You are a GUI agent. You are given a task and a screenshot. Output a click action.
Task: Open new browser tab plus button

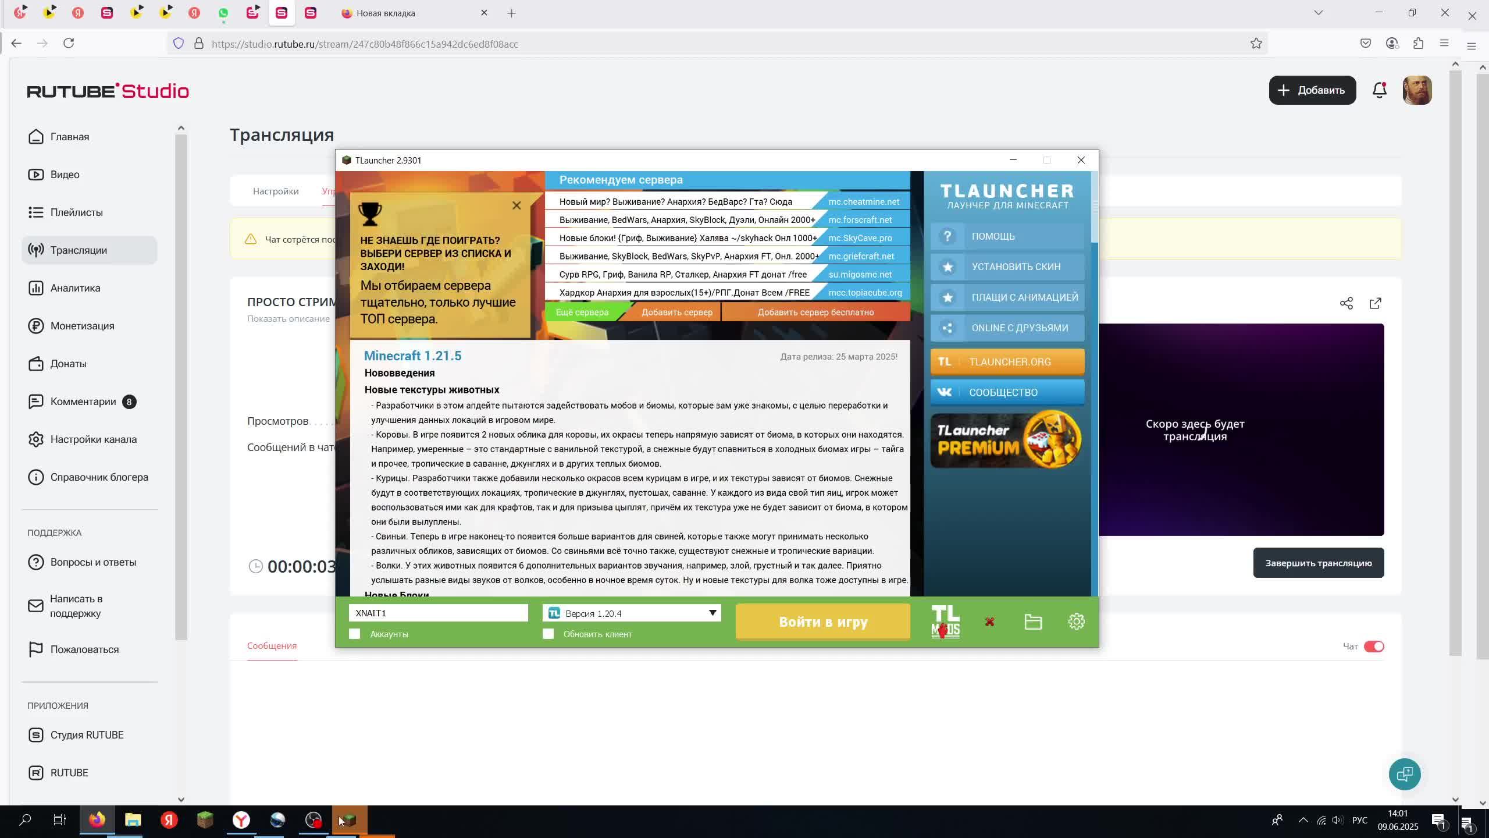click(x=511, y=13)
